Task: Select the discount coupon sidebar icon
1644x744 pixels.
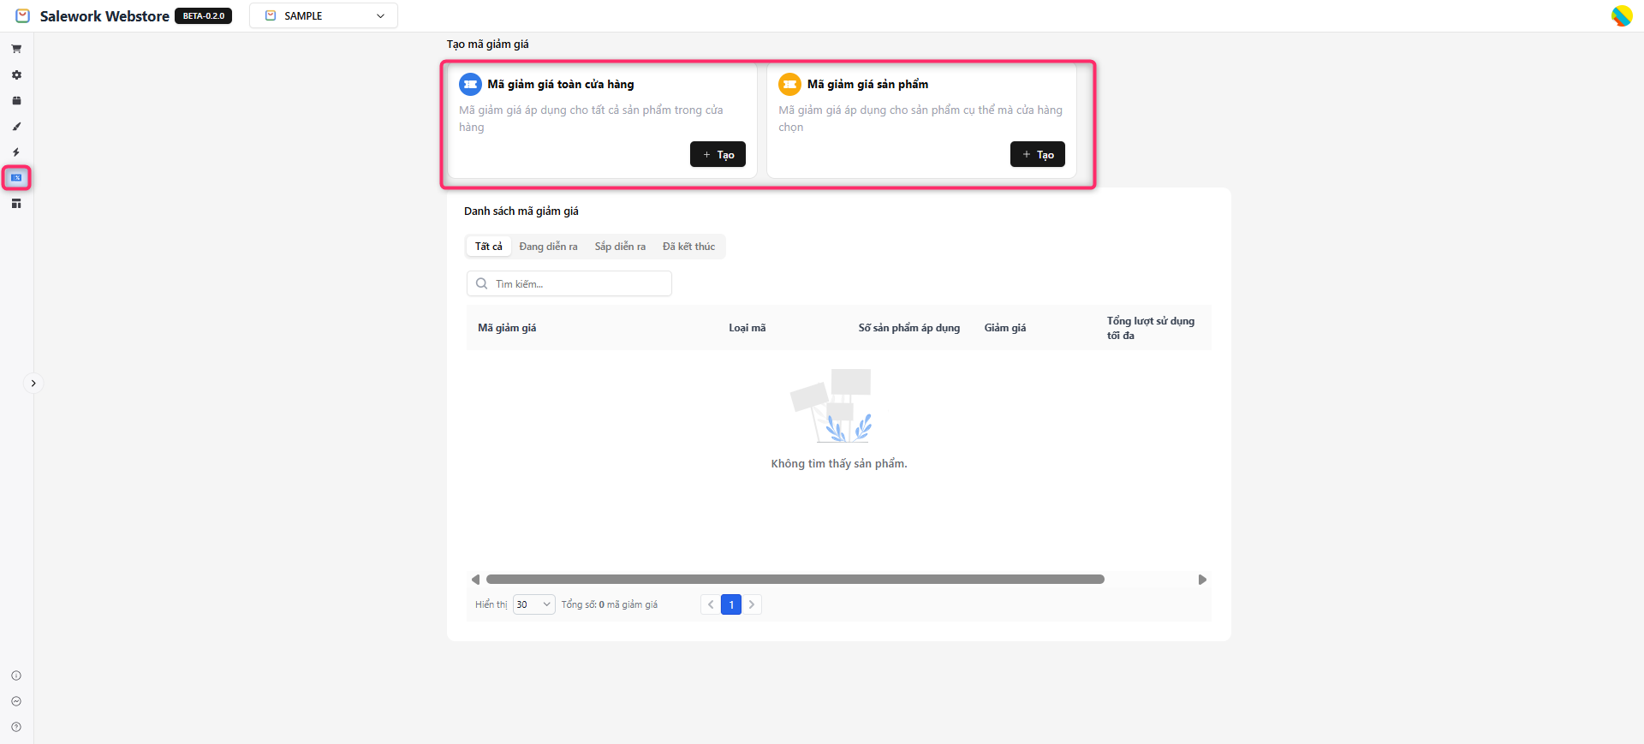Action: click(16, 178)
